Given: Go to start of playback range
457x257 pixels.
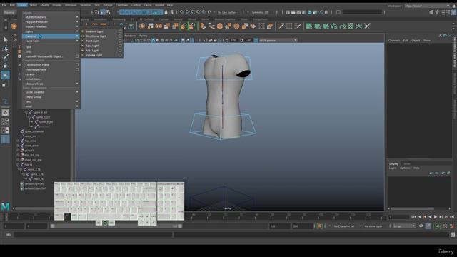Looking at the screenshot, I should (413, 217).
